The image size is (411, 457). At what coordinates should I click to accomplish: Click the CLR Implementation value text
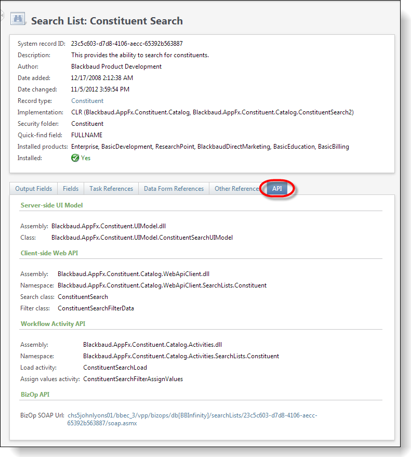(212, 112)
